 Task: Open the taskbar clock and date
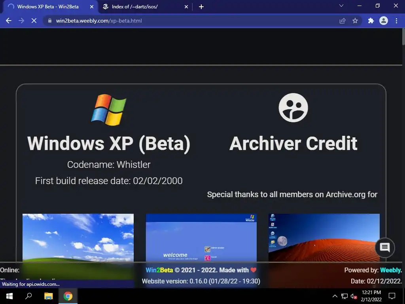(x=371, y=296)
